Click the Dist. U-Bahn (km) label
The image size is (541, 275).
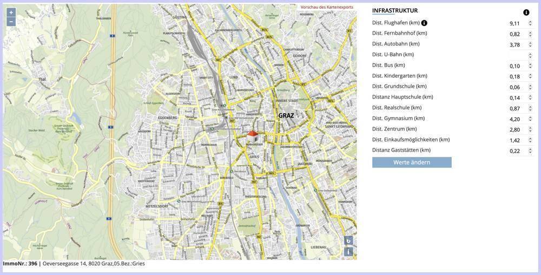tap(393, 55)
